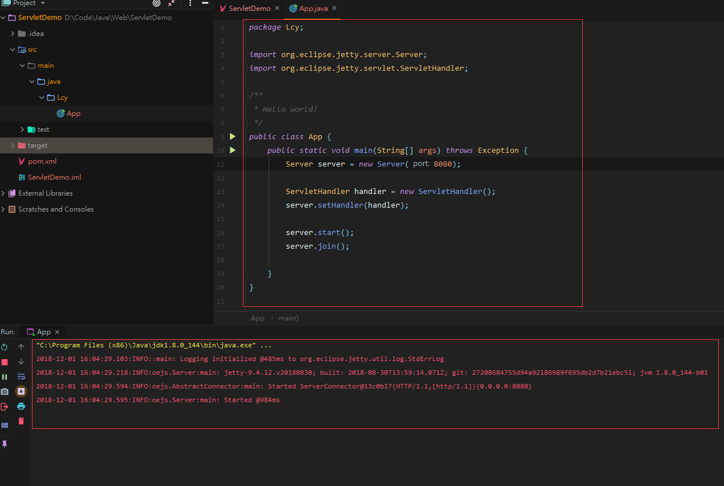
Task: Select the target folder row
Action: point(106,145)
